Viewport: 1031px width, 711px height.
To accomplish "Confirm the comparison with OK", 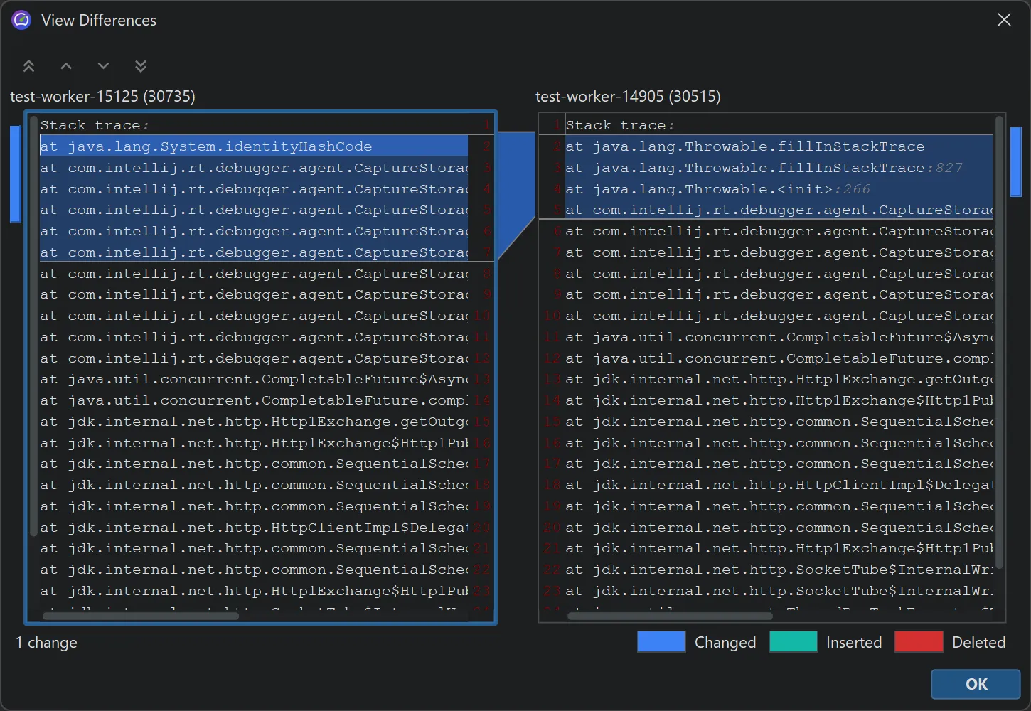I will (x=975, y=684).
